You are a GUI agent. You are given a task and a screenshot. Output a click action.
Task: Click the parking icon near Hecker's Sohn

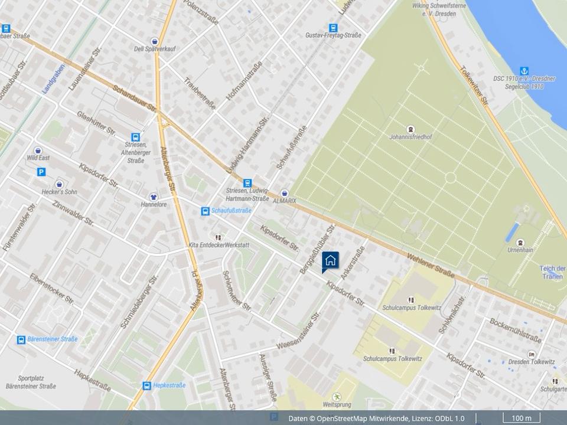[x=41, y=172]
